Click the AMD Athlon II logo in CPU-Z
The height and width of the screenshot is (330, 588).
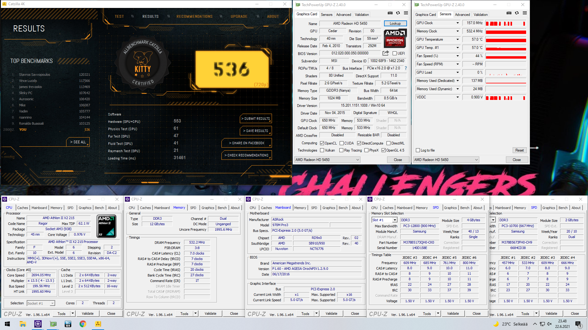pos(106,226)
